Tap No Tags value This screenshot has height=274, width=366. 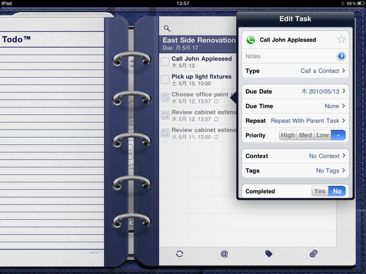[328, 171]
